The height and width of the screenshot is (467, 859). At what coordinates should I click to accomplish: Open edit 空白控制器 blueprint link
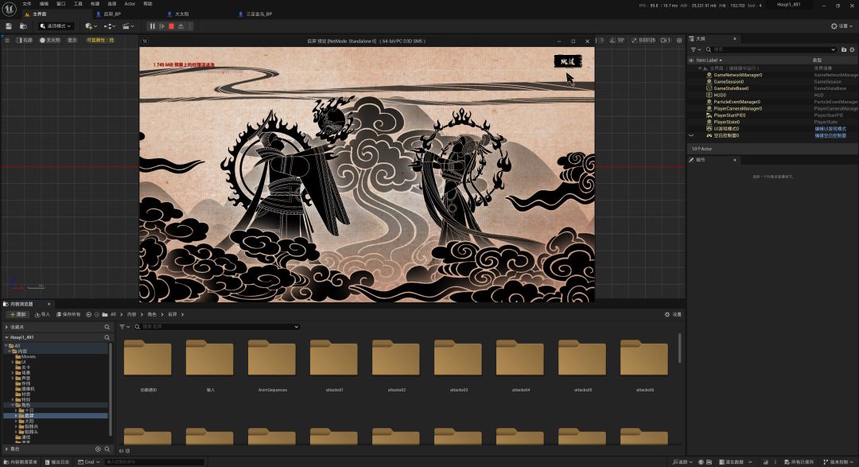click(x=830, y=135)
